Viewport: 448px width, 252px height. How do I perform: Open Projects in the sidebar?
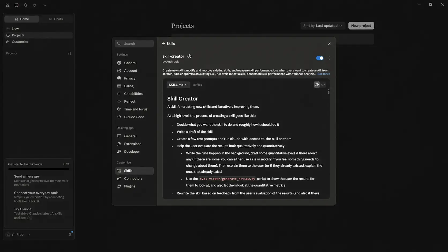click(39, 35)
